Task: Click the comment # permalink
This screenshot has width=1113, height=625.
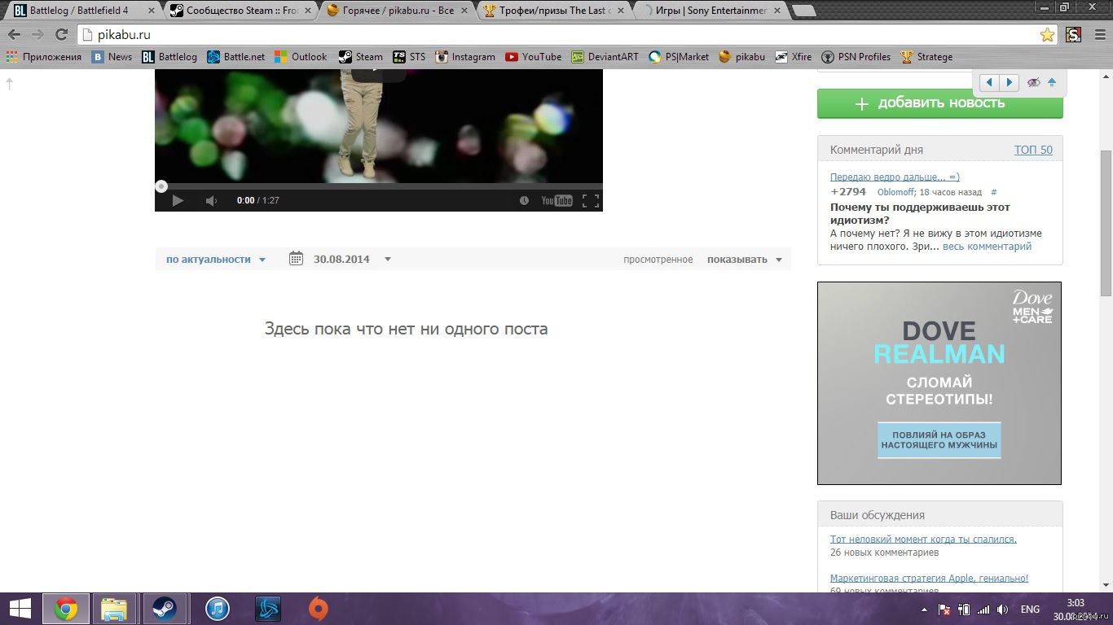Action: [x=994, y=192]
